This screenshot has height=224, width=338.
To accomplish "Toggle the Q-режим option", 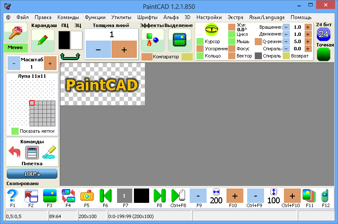I will (x=258, y=41).
